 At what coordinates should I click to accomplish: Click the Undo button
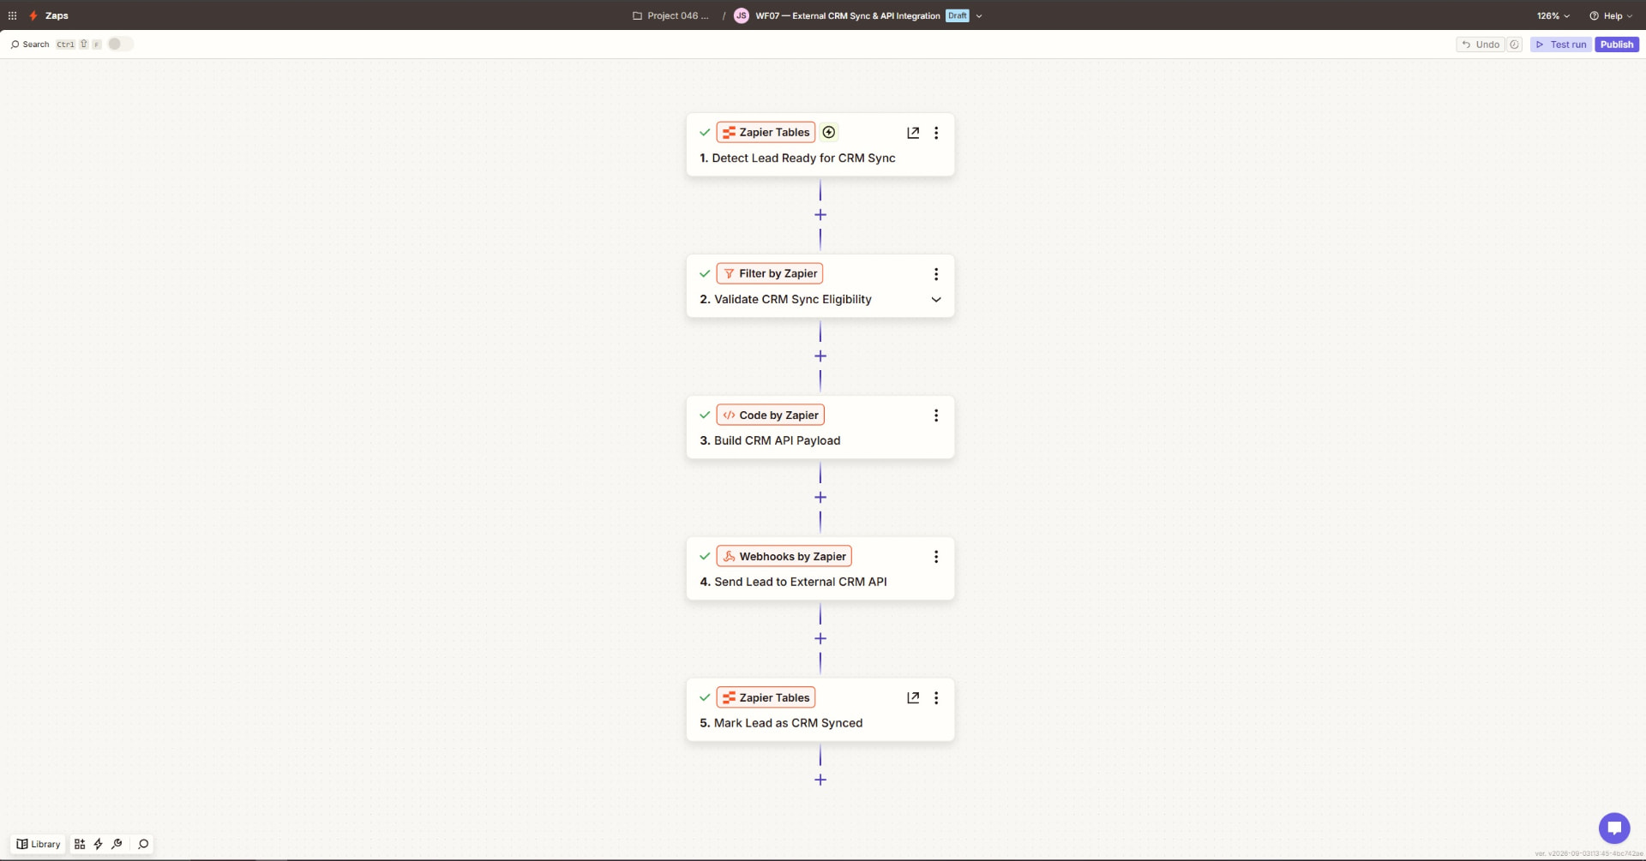click(x=1481, y=45)
